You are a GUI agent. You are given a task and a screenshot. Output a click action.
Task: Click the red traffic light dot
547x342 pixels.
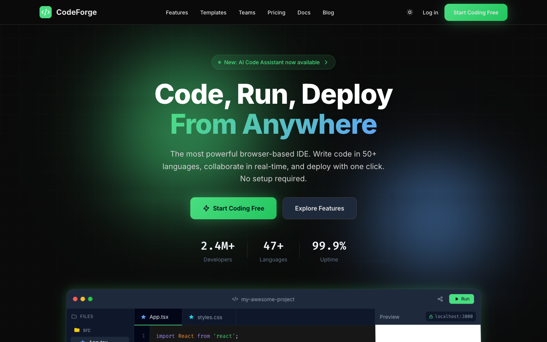[x=75, y=299]
